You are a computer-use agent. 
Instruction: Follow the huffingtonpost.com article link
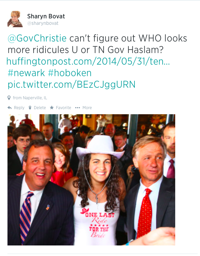[x=88, y=62]
